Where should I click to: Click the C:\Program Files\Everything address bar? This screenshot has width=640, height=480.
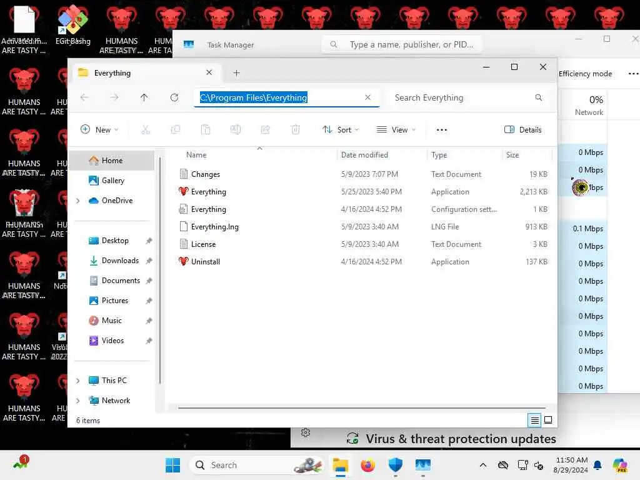286,97
